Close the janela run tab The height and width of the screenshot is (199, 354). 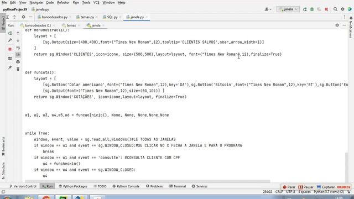(103, 25)
